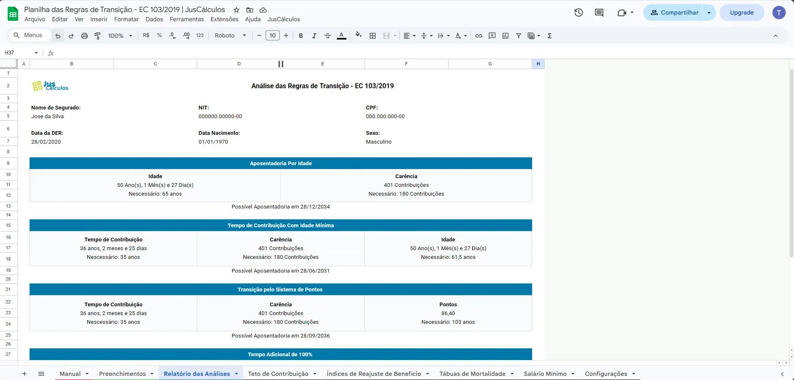
Task: Select column H header
Action: click(538, 64)
